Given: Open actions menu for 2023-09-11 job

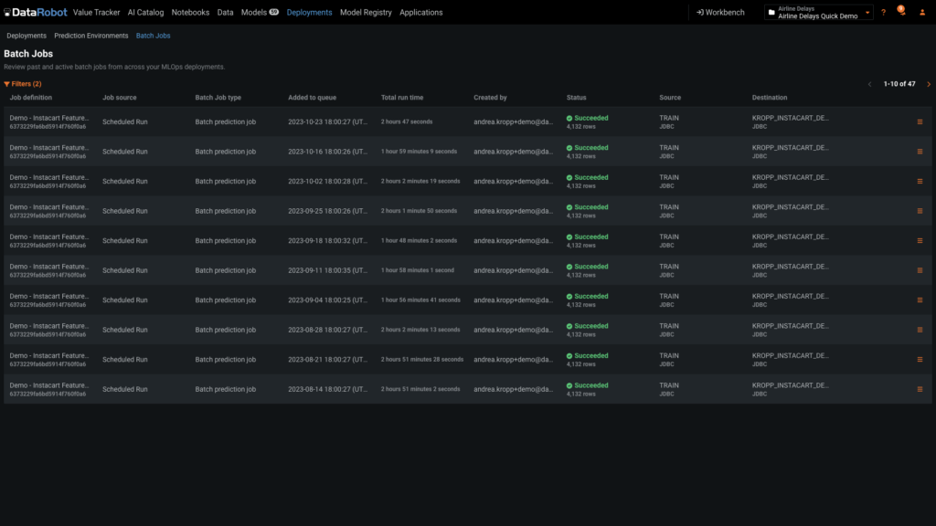Looking at the screenshot, I should [x=920, y=270].
